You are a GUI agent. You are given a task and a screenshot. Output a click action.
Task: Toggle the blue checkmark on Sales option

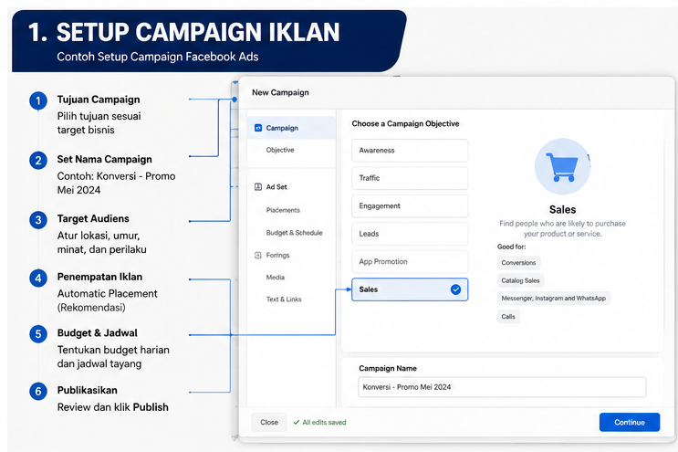pos(455,289)
